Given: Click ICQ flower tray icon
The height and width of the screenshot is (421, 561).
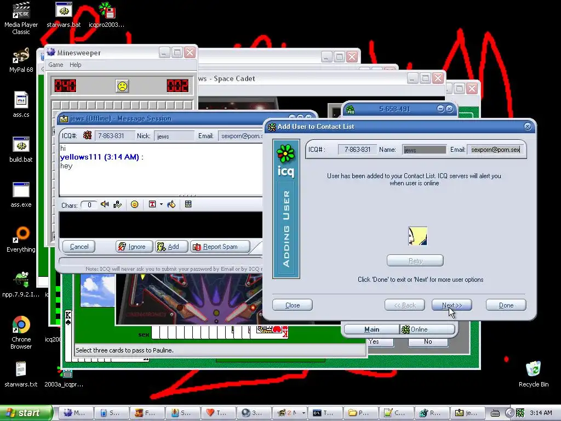Looking at the screenshot, I should pyautogui.click(x=520, y=413).
